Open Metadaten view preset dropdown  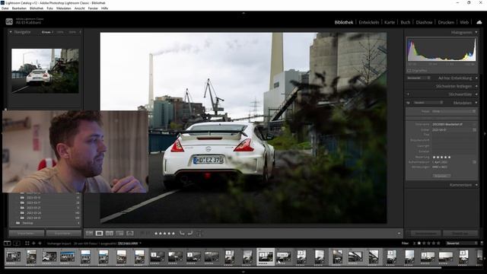[x=428, y=103]
